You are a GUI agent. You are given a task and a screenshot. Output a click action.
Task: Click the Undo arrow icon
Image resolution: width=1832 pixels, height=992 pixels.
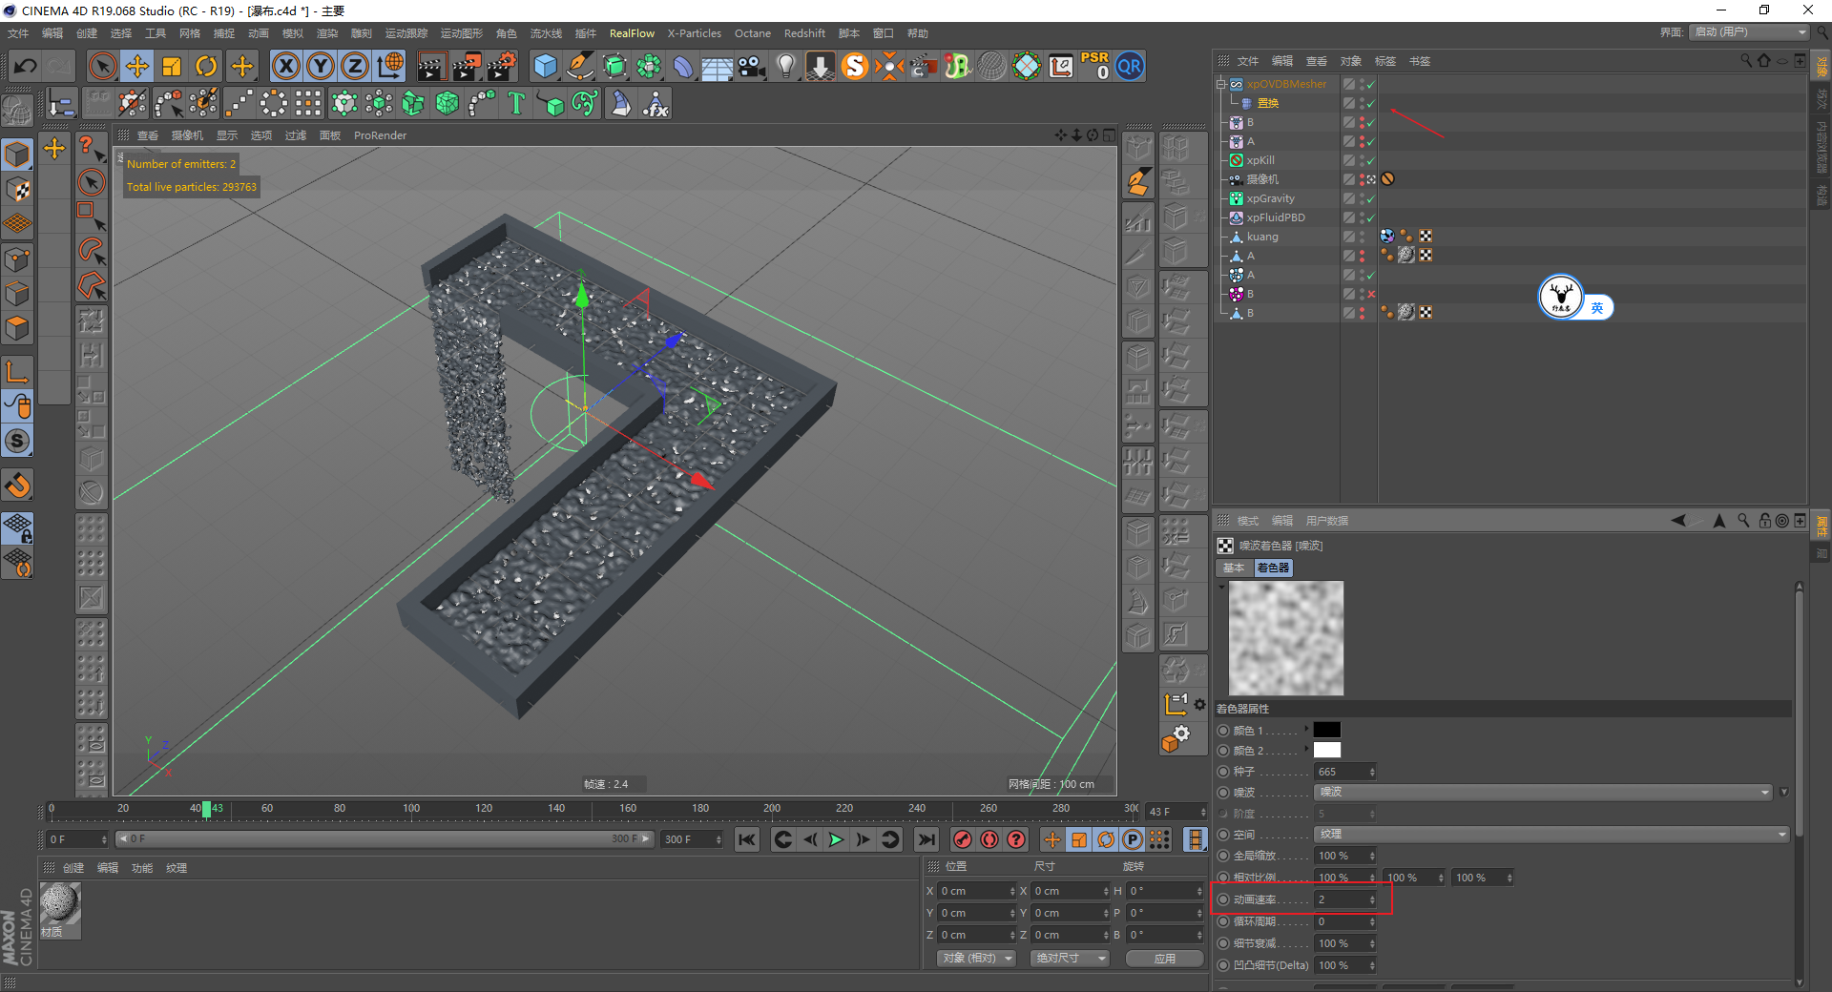coord(25,66)
